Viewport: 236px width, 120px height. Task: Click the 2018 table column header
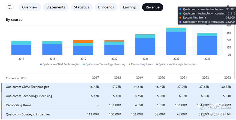(x=118, y=78)
